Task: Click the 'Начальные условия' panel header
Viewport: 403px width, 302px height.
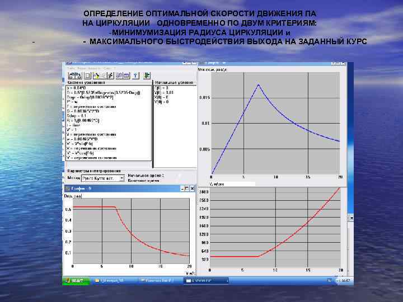Action: (x=174, y=82)
